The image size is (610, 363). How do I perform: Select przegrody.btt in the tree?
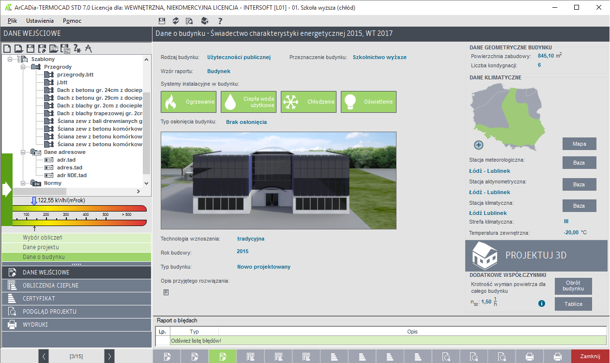(x=75, y=75)
